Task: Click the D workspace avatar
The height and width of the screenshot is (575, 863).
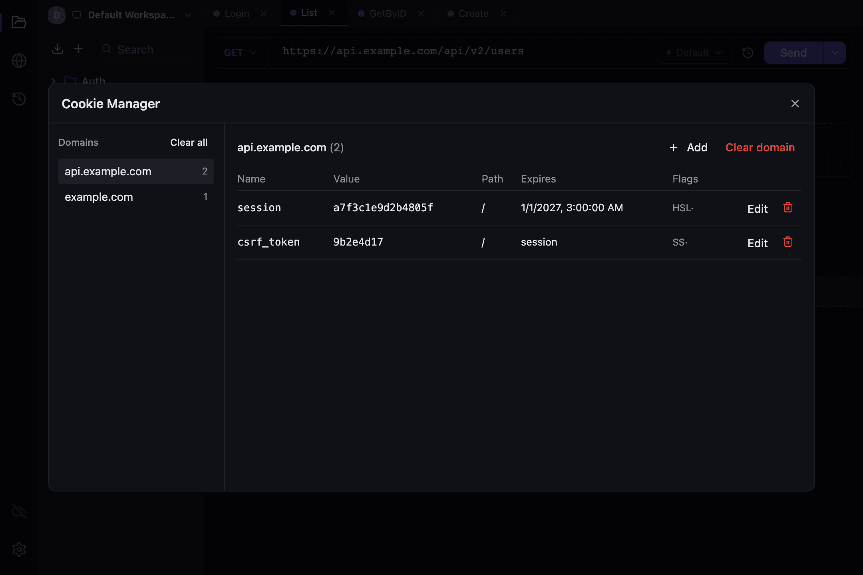Action: click(57, 15)
